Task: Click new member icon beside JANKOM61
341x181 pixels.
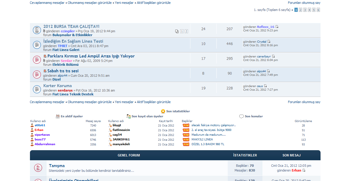Action: coord(110,140)
